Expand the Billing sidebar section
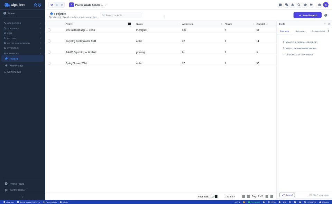This screenshot has width=332, height=204. [x=22, y=38]
